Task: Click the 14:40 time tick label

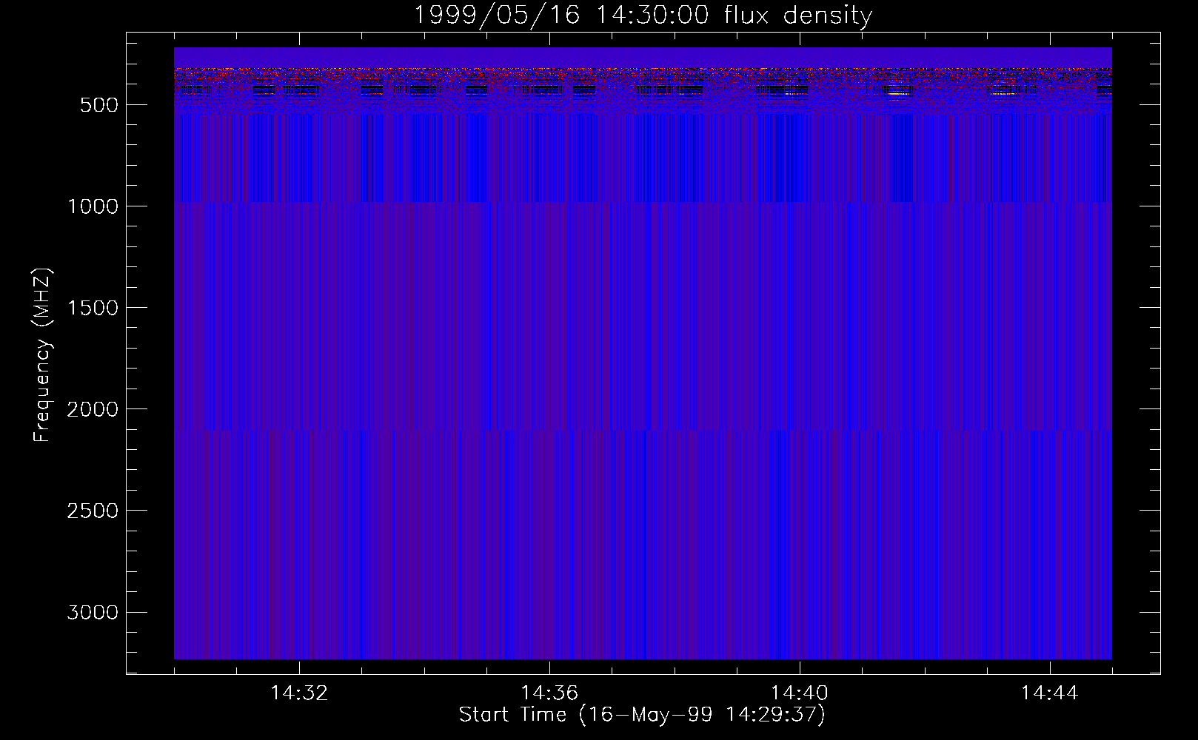Action: coord(800,693)
